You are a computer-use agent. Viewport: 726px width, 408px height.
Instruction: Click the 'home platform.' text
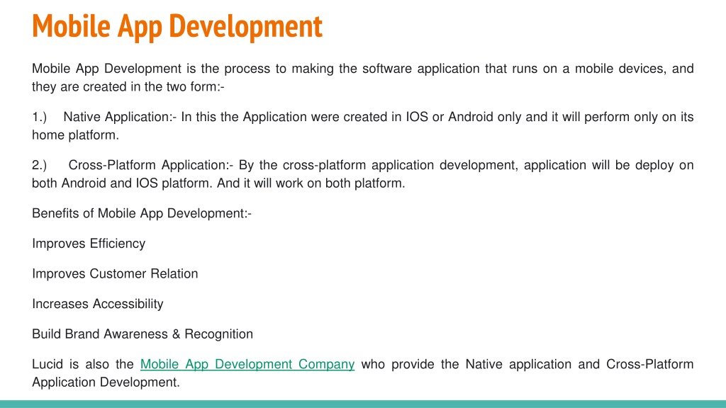pyautogui.click(x=75, y=135)
